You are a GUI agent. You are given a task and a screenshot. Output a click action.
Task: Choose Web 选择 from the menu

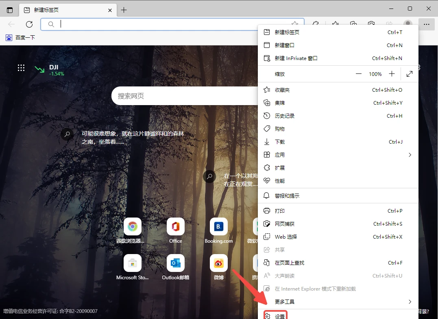338,237
